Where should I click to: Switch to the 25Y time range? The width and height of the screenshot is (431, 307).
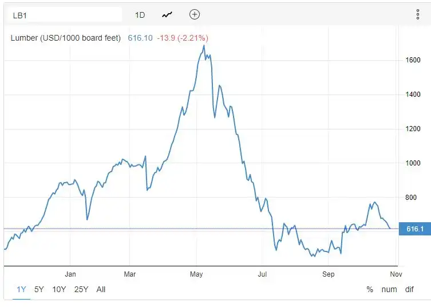tap(81, 289)
